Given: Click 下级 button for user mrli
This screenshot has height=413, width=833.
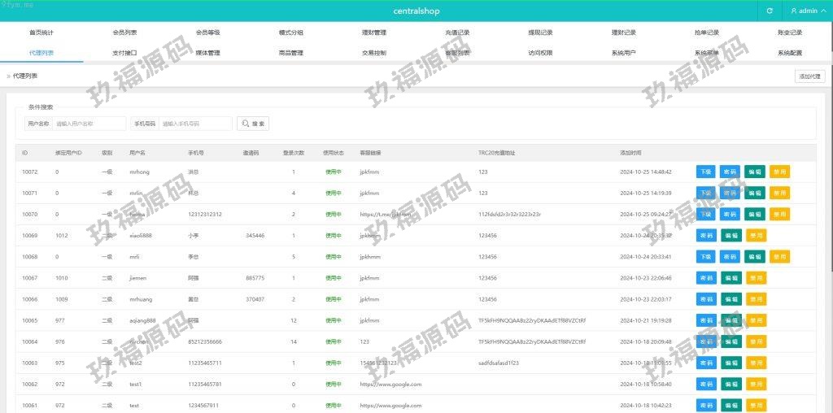Looking at the screenshot, I should 705,256.
